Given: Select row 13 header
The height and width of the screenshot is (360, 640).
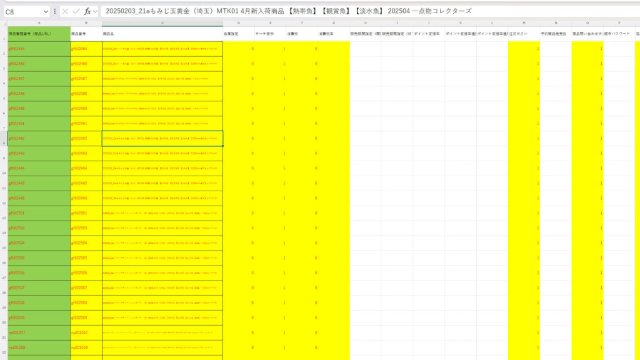Looking at the screenshot, I should tap(4, 213).
